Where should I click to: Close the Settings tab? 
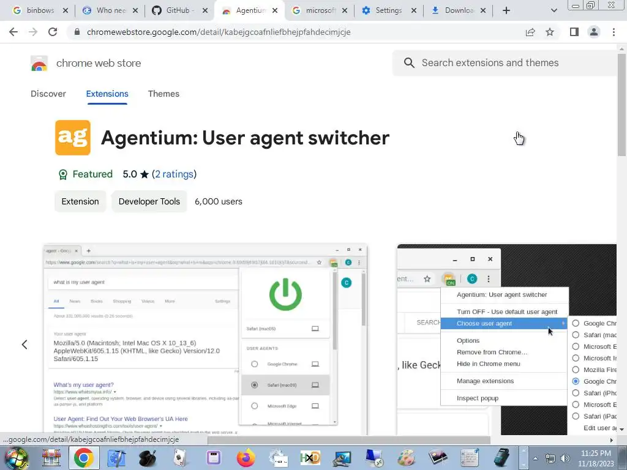[414, 10]
